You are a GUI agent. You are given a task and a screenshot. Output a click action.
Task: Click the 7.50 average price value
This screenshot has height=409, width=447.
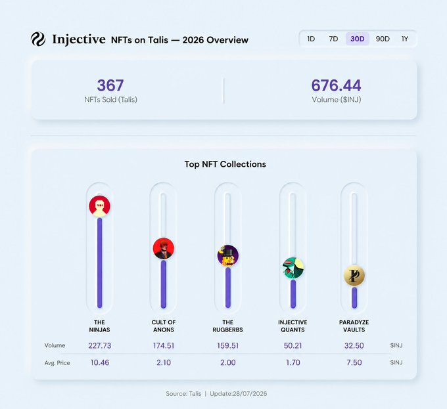pyautogui.click(x=354, y=362)
